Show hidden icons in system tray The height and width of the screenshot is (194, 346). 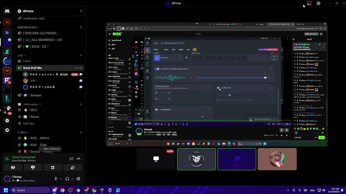coord(288,190)
